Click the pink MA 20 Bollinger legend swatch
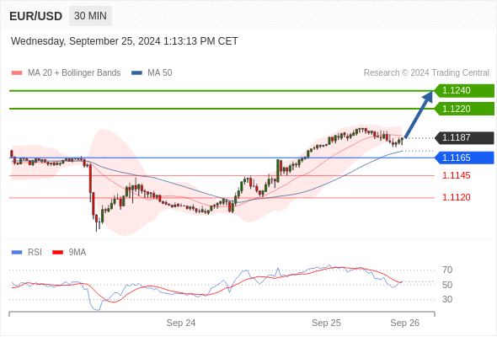This screenshot has height=337, width=497. (17, 73)
